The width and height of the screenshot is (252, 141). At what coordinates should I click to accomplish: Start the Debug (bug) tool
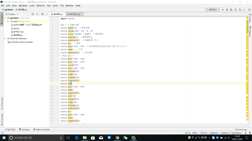point(227,10)
